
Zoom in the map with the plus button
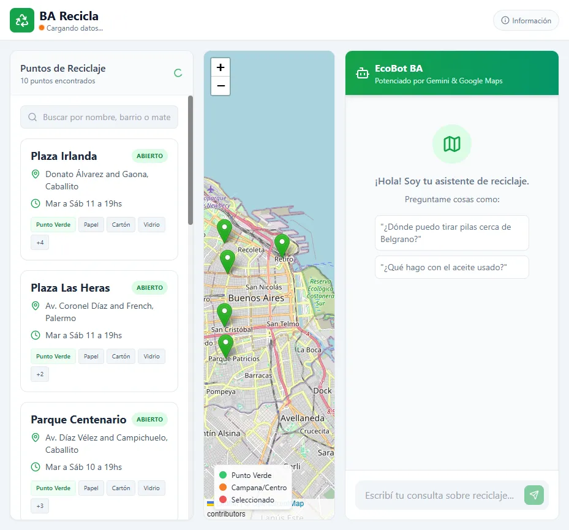coord(220,67)
